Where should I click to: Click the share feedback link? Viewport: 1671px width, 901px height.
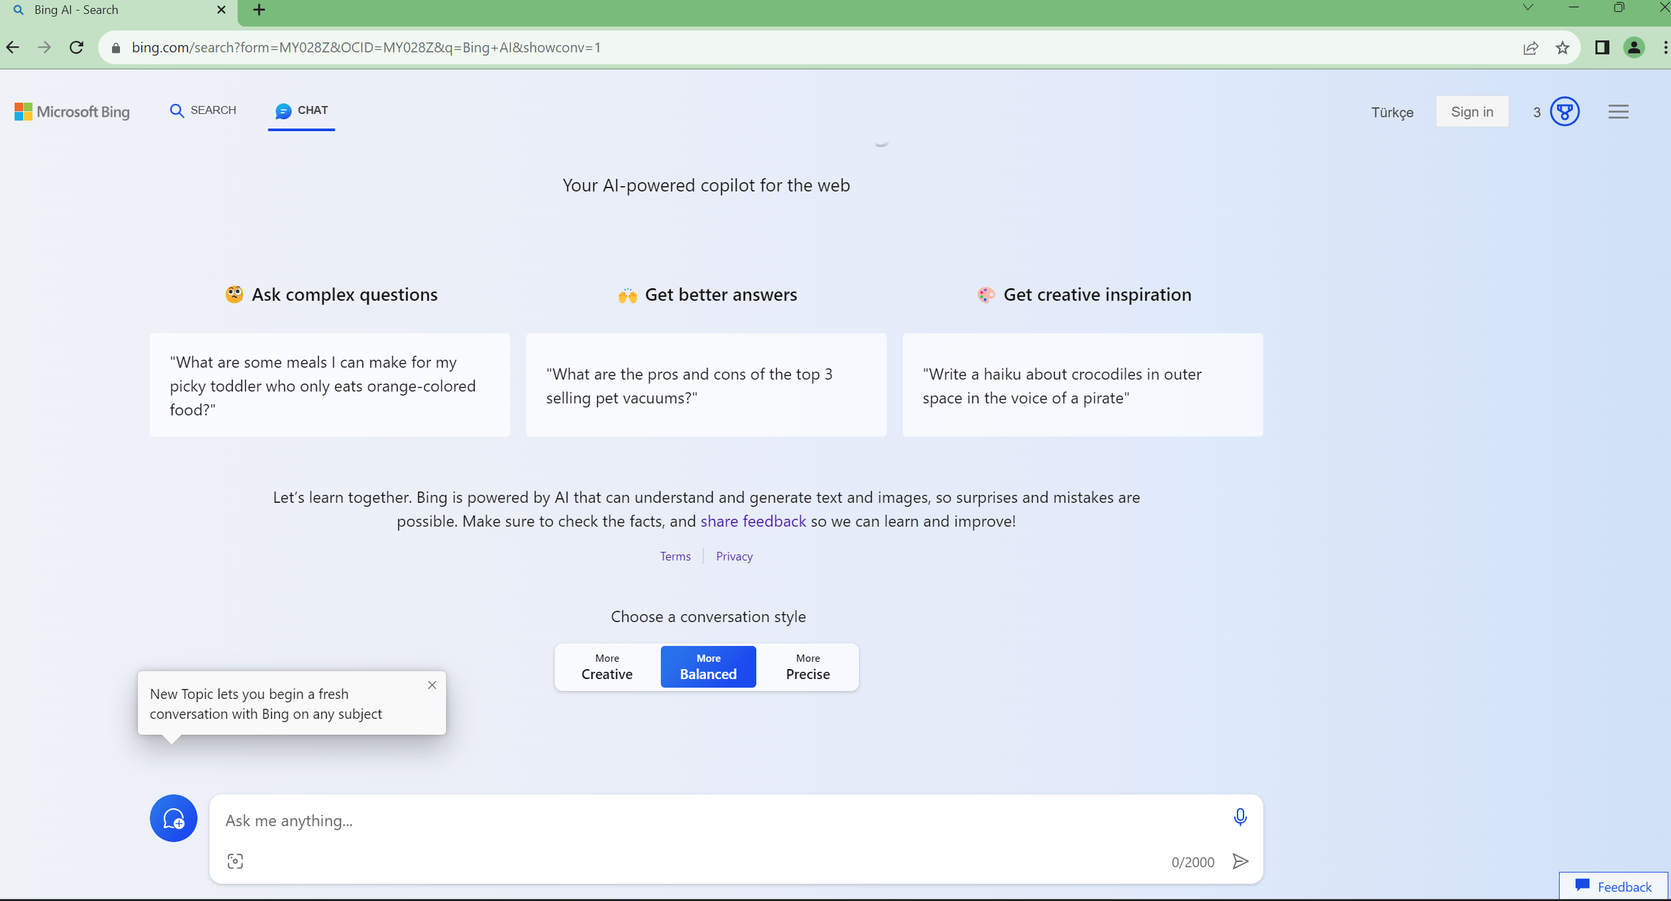pyautogui.click(x=752, y=521)
